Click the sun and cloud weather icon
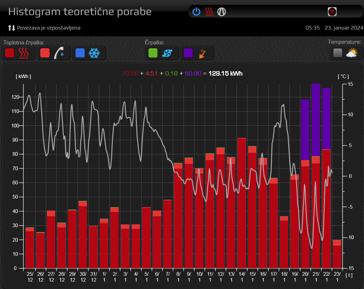Image resolution: width=364 pixels, height=289 pixels. [352, 53]
